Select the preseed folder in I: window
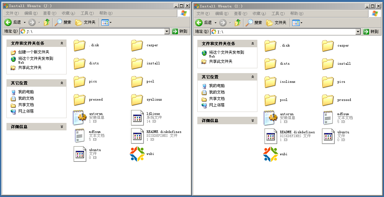This screenshot has height=197, width=384. point(337,100)
